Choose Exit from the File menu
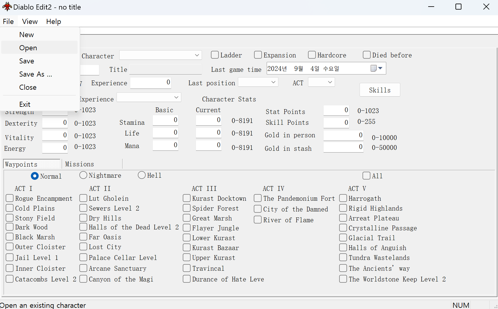498x309 pixels. pyautogui.click(x=40, y=104)
